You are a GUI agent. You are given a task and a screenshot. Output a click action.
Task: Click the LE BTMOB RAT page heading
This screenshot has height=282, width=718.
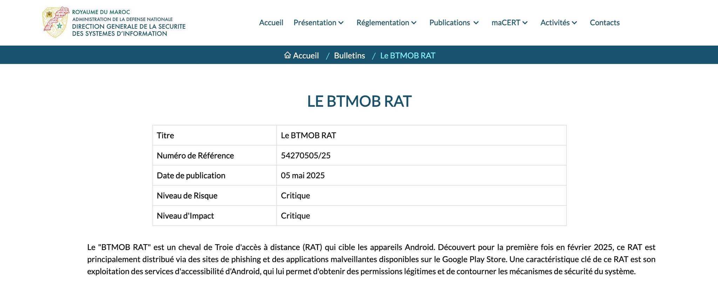pos(359,101)
